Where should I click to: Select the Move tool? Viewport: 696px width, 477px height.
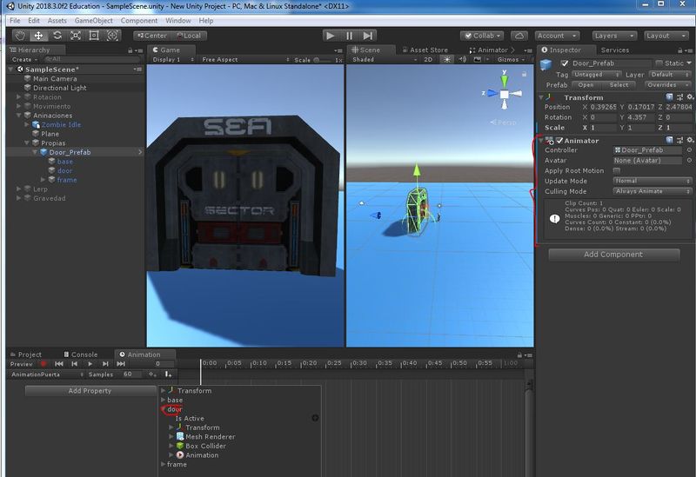coord(38,36)
